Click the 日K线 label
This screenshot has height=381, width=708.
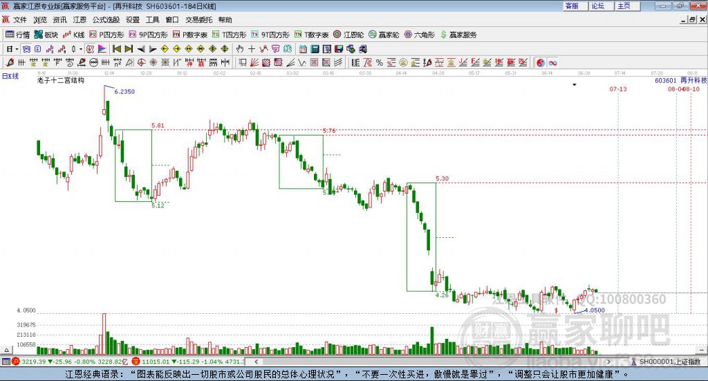coord(10,76)
